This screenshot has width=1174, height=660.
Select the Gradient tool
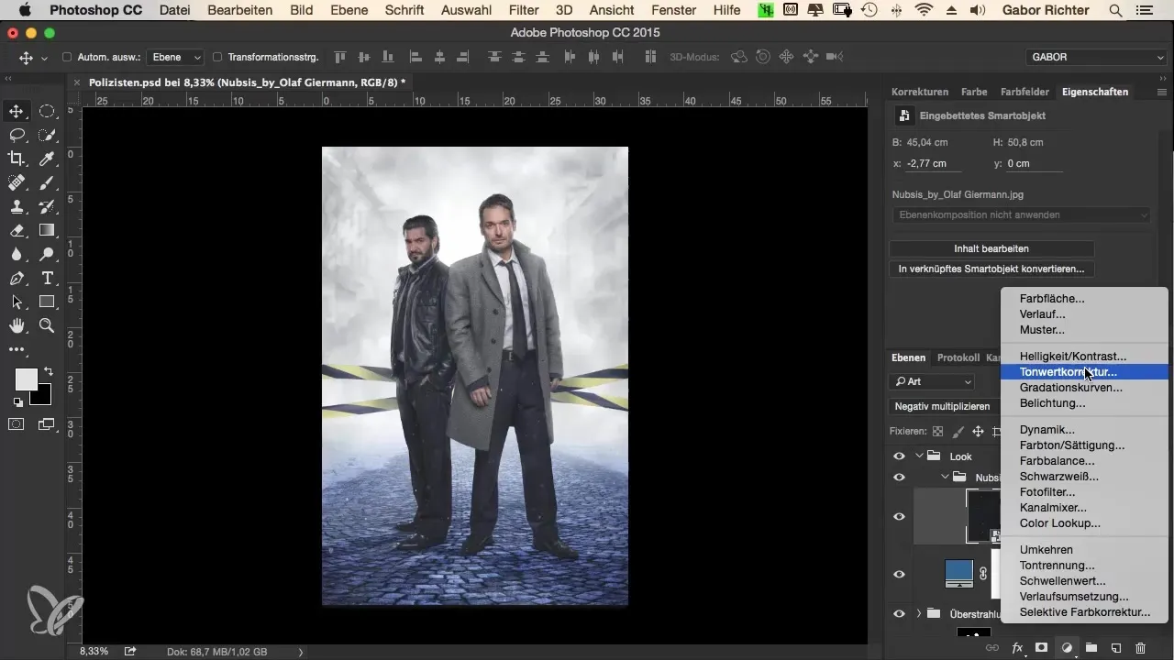[x=47, y=230]
